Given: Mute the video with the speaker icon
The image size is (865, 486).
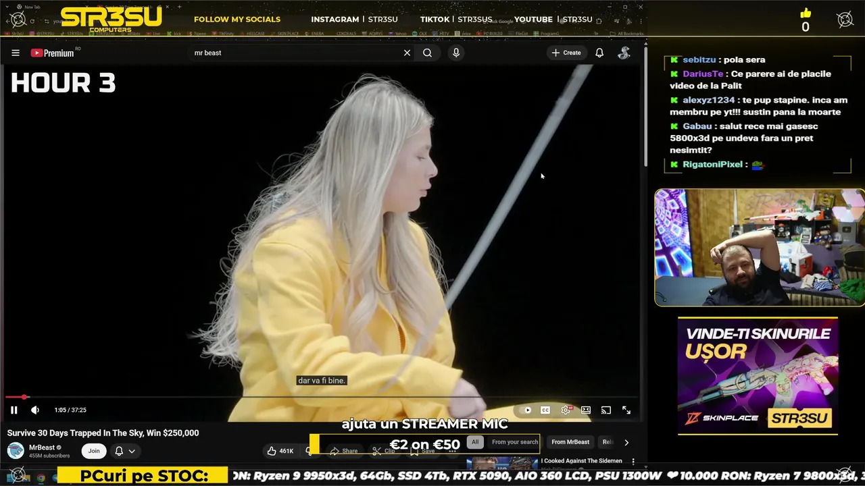Looking at the screenshot, I should (x=35, y=410).
